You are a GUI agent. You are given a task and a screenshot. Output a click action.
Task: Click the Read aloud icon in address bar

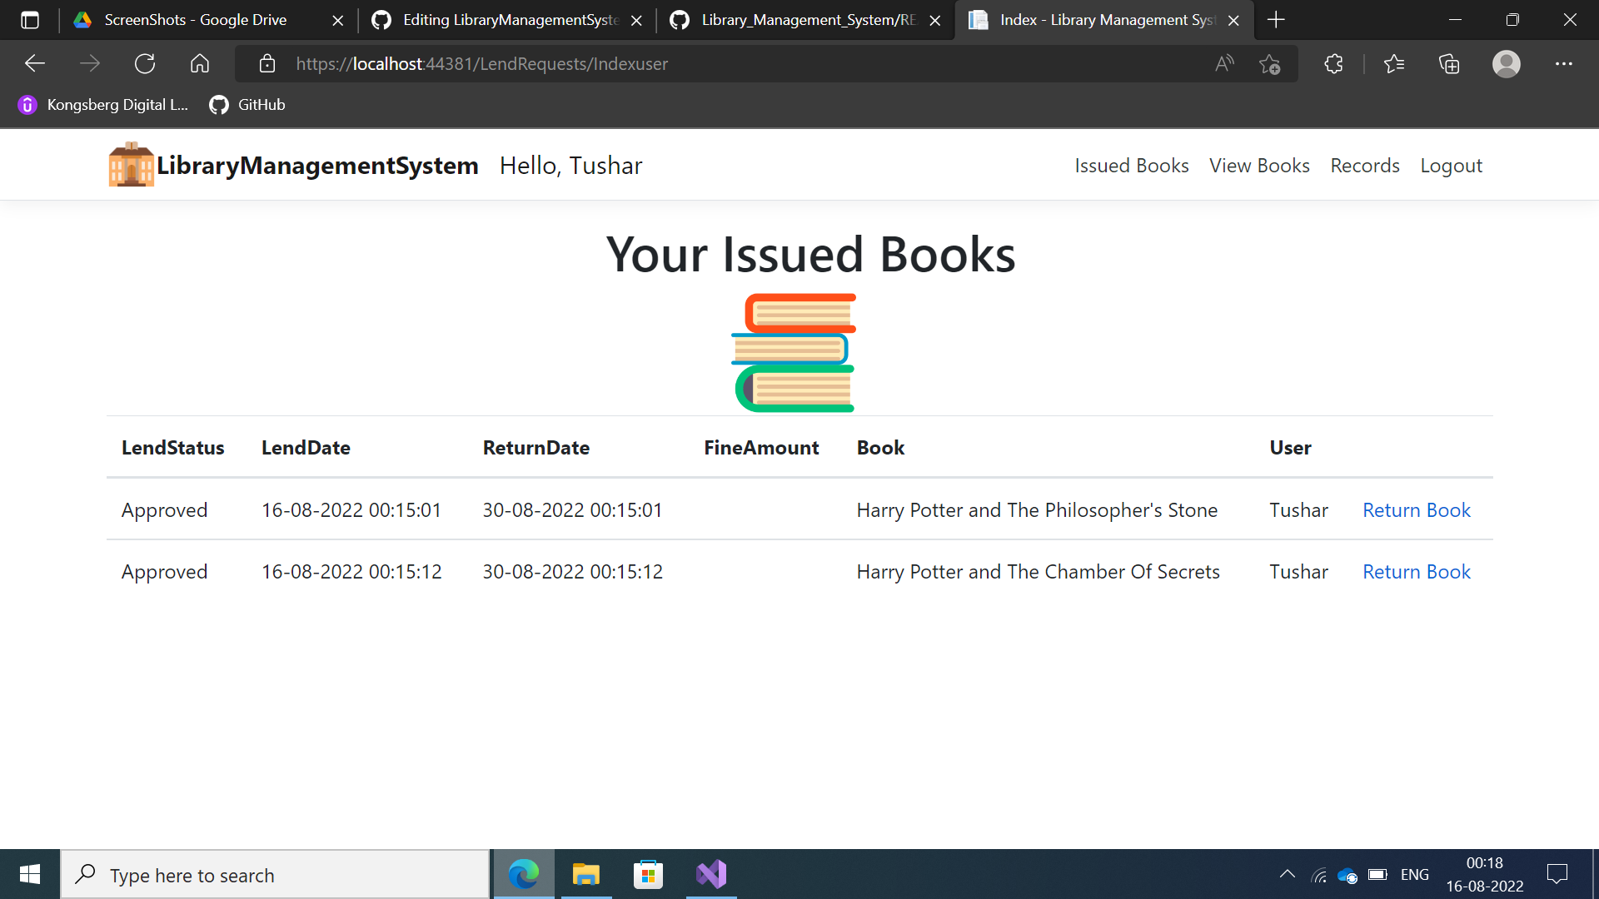click(1224, 63)
